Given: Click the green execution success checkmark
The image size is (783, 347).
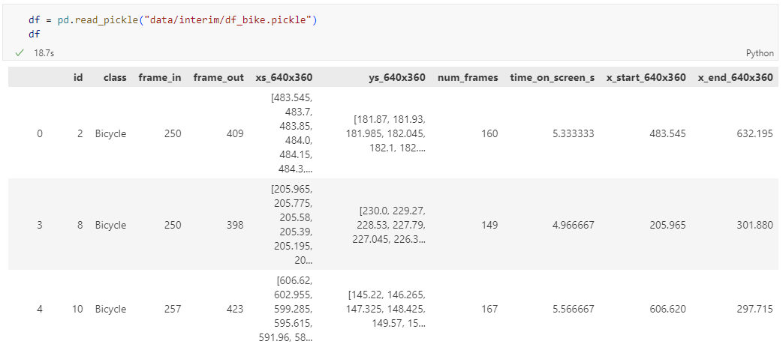Looking at the screenshot, I should point(20,53).
